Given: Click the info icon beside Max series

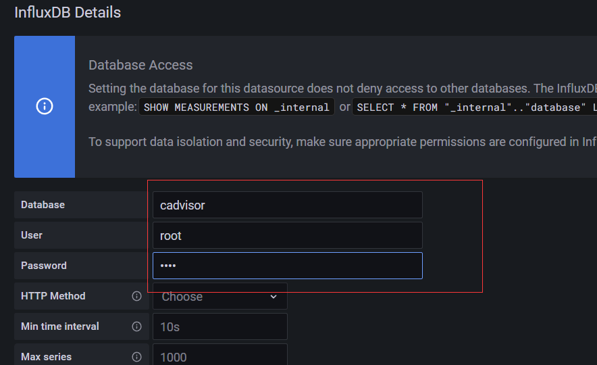Looking at the screenshot, I should click(x=136, y=357).
